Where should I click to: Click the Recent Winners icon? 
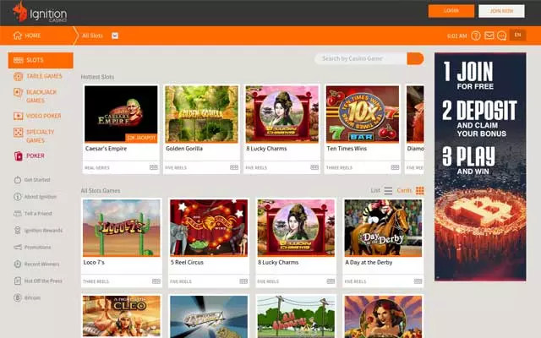point(18,264)
